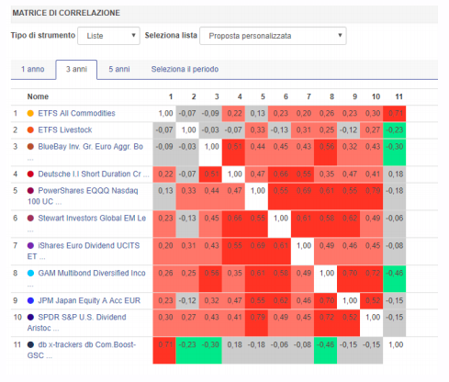449x382 pixels.
Task: Click cyan dot beside GAM Multibond Diversified
Action: pyautogui.click(x=30, y=273)
